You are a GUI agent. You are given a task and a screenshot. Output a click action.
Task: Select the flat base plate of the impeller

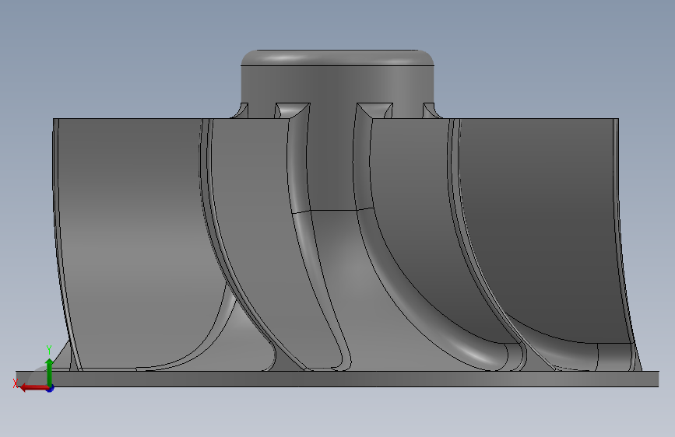click(x=337, y=379)
